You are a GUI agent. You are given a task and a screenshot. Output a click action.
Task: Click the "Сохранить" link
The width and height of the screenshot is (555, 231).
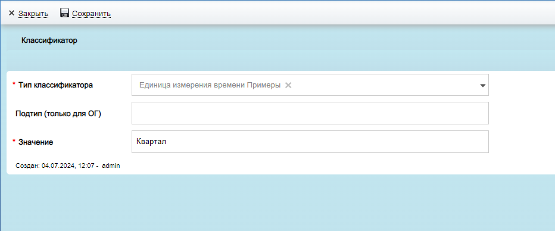(x=91, y=14)
